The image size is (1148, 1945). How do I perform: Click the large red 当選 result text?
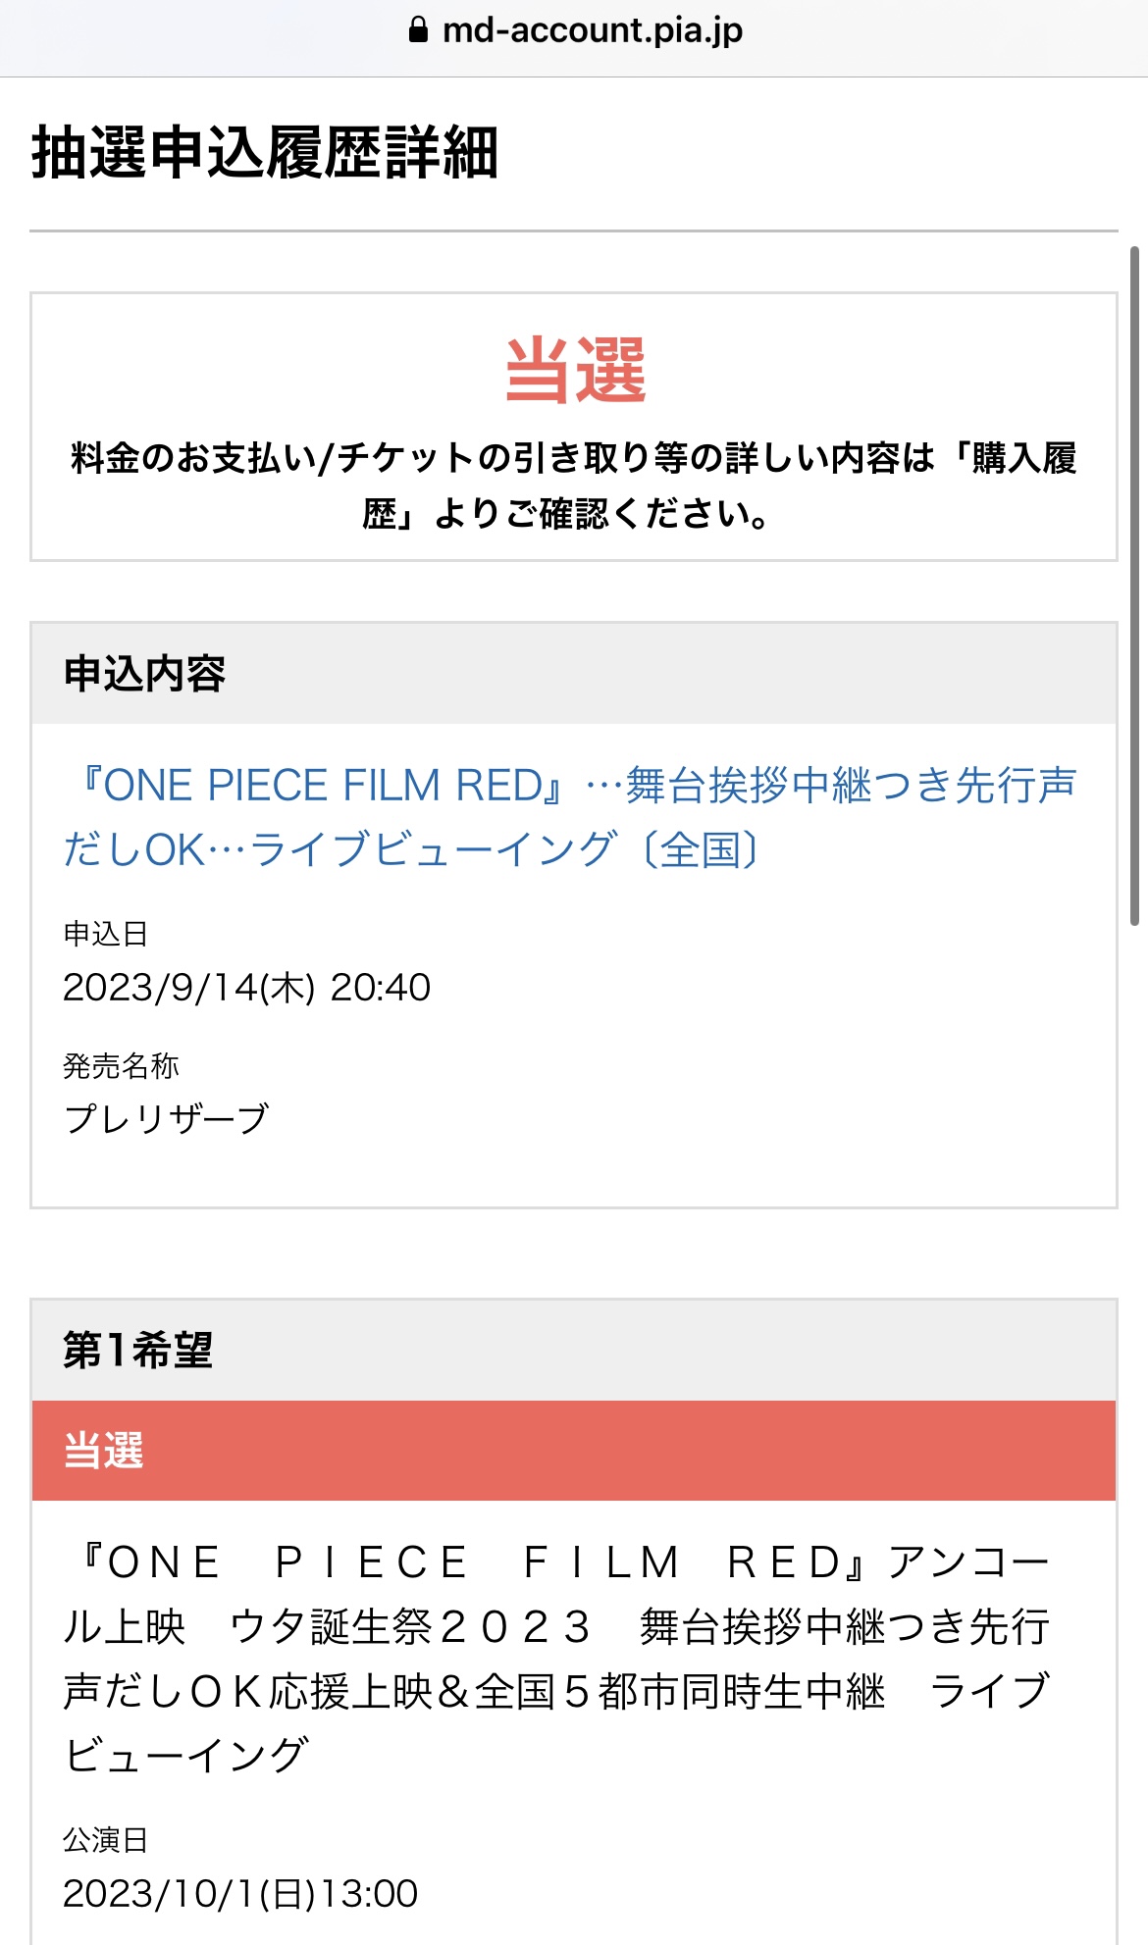[575, 370]
